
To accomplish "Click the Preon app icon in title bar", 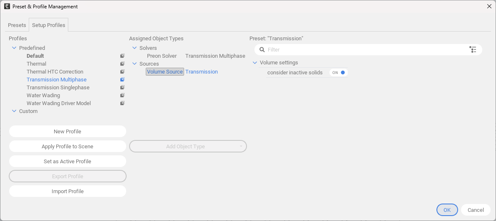I will click(x=7, y=6).
